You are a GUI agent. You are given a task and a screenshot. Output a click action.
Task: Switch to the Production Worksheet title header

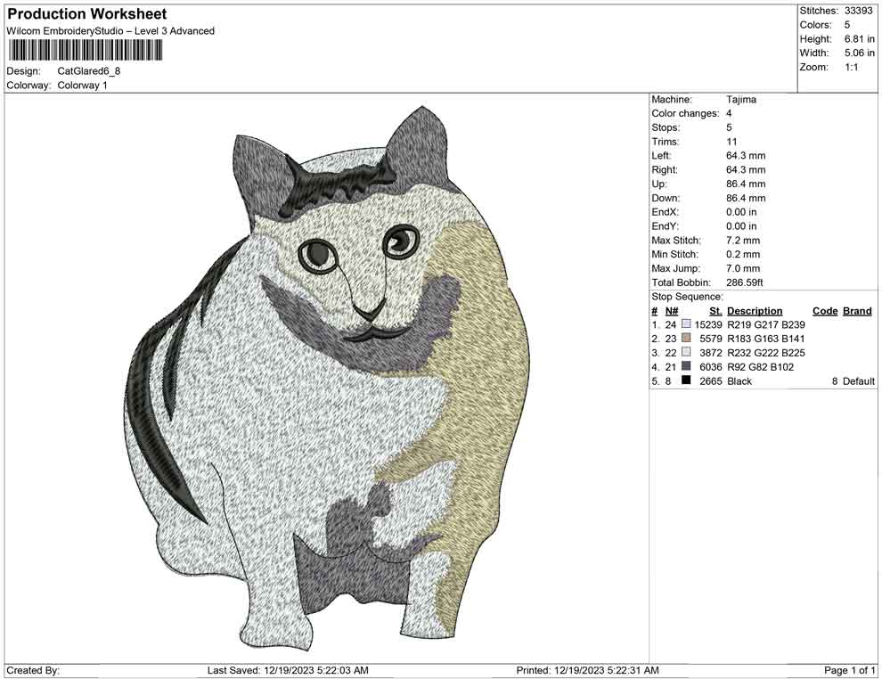pyautogui.click(x=86, y=13)
